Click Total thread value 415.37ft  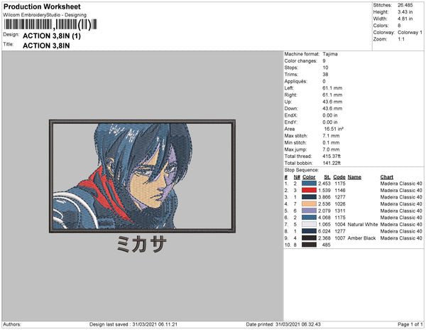point(332,156)
